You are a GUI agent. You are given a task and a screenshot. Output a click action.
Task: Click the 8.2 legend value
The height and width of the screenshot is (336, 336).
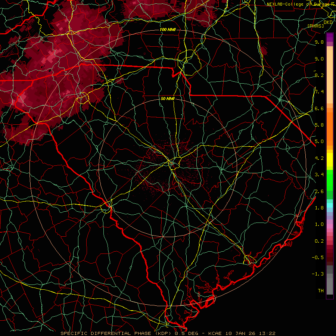(319, 75)
